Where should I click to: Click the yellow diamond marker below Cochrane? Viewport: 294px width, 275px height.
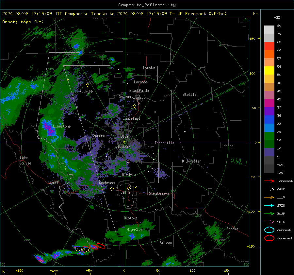click(x=112, y=189)
